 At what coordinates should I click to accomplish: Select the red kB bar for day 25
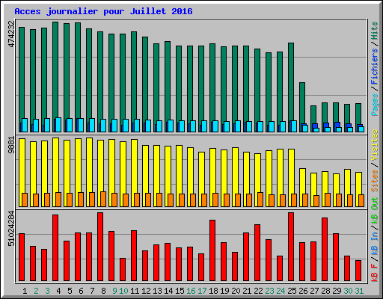click(291, 247)
